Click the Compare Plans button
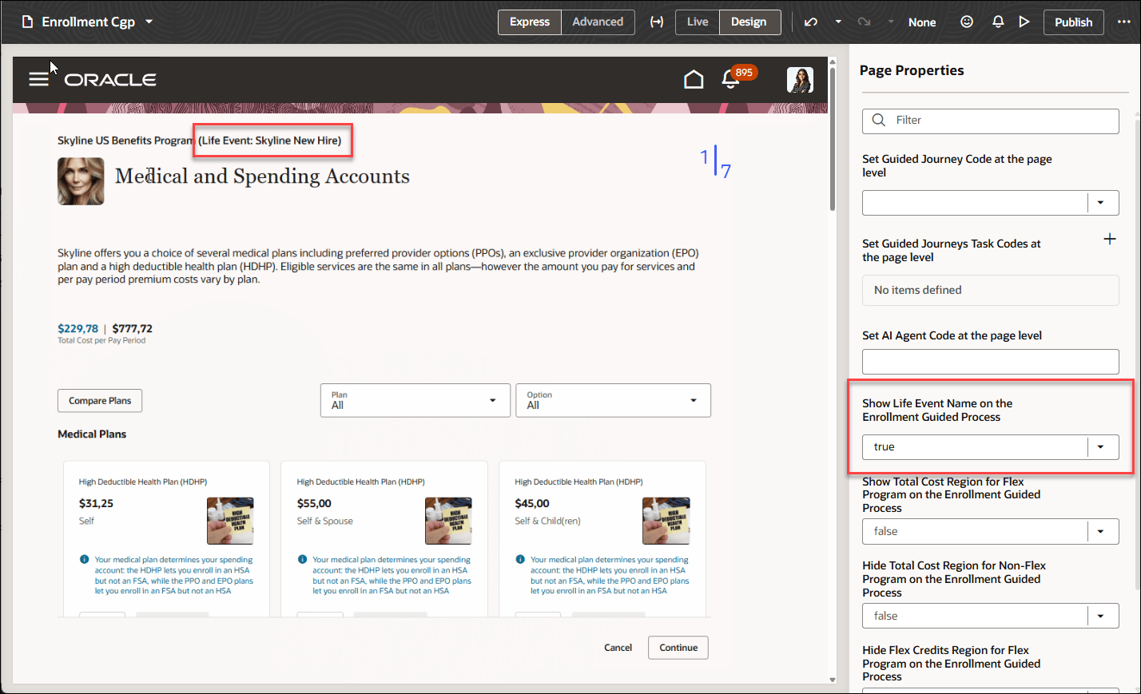1141x694 pixels. pos(99,400)
